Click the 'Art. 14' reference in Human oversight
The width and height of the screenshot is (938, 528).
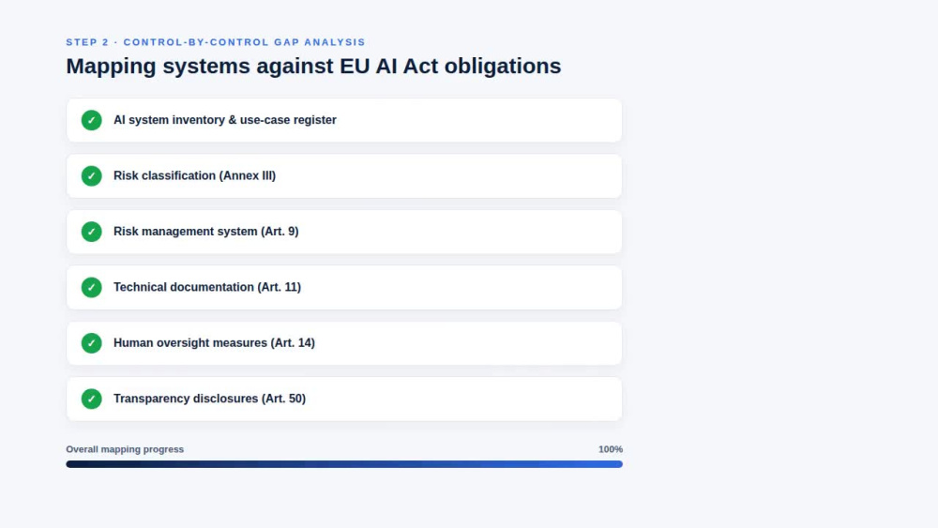[x=295, y=343]
